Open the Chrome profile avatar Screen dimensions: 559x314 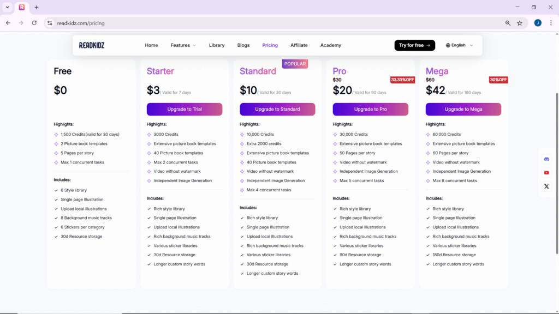538,23
